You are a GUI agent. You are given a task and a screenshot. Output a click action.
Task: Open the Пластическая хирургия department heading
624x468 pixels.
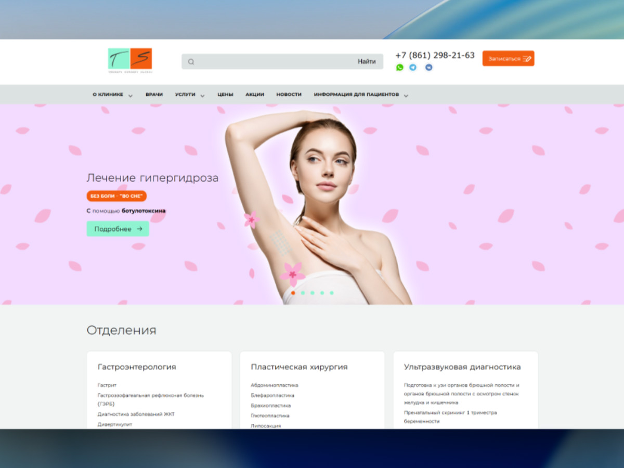pyautogui.click(x=299, y=367)
